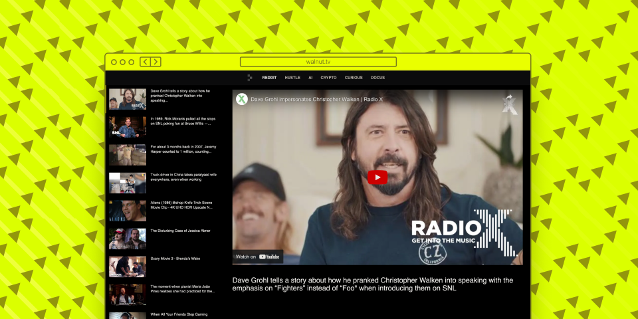Click the title 'When All Your Friends Stop Gaming'
The image size is (638, 319).
(x=179, y=314)
